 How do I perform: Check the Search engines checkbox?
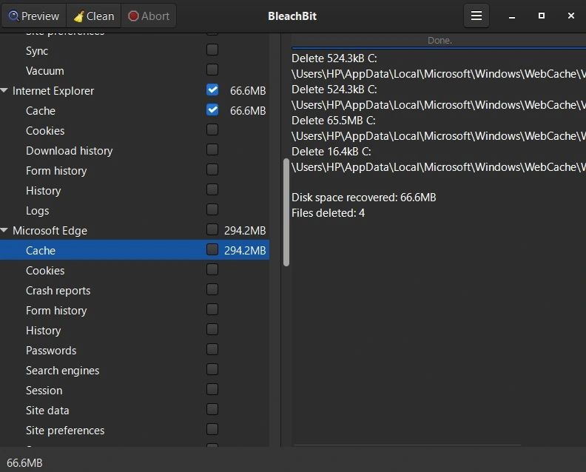tap(212, 369)
